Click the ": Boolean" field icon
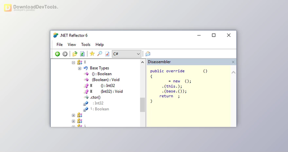 click(x=86, y=109)
